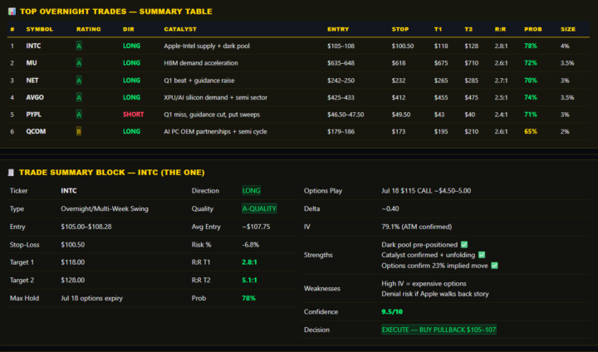Click the $100.50 stop in the INTC table row

pos(402,46)
